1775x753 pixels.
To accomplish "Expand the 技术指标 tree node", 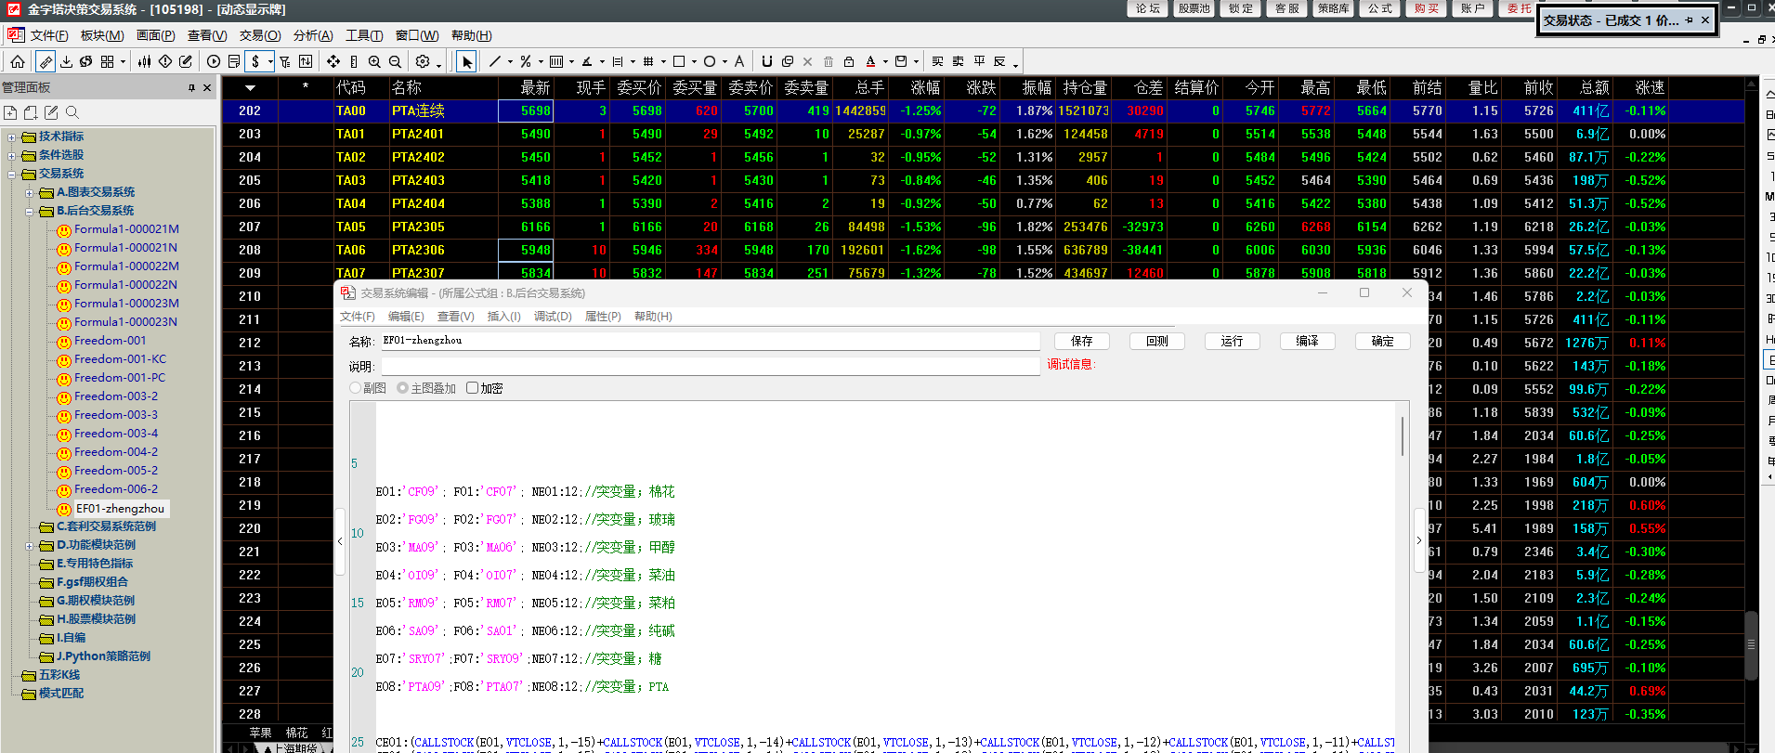I will tap(11, 136).
